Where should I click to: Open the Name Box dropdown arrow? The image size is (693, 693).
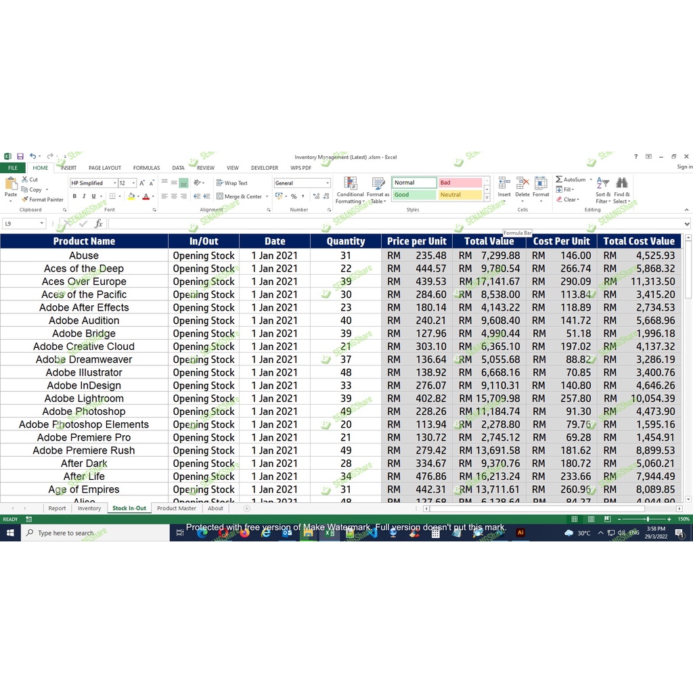tap(41, 223)
